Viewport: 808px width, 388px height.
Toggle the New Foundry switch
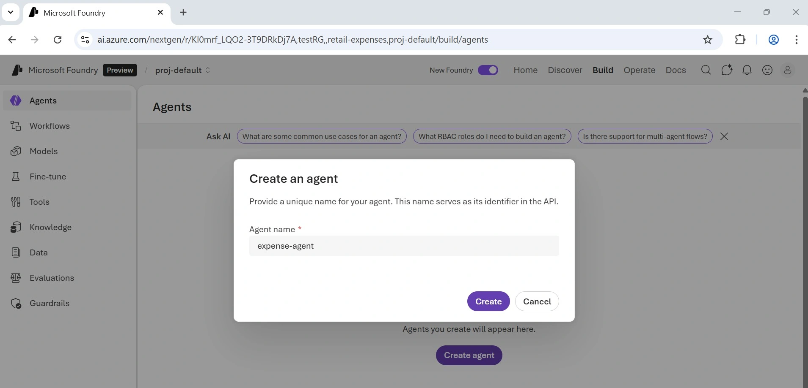(488, 70)
